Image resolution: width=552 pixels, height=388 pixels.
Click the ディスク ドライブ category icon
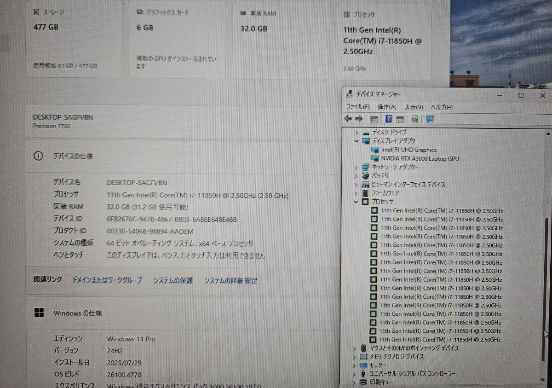[366, 133]
